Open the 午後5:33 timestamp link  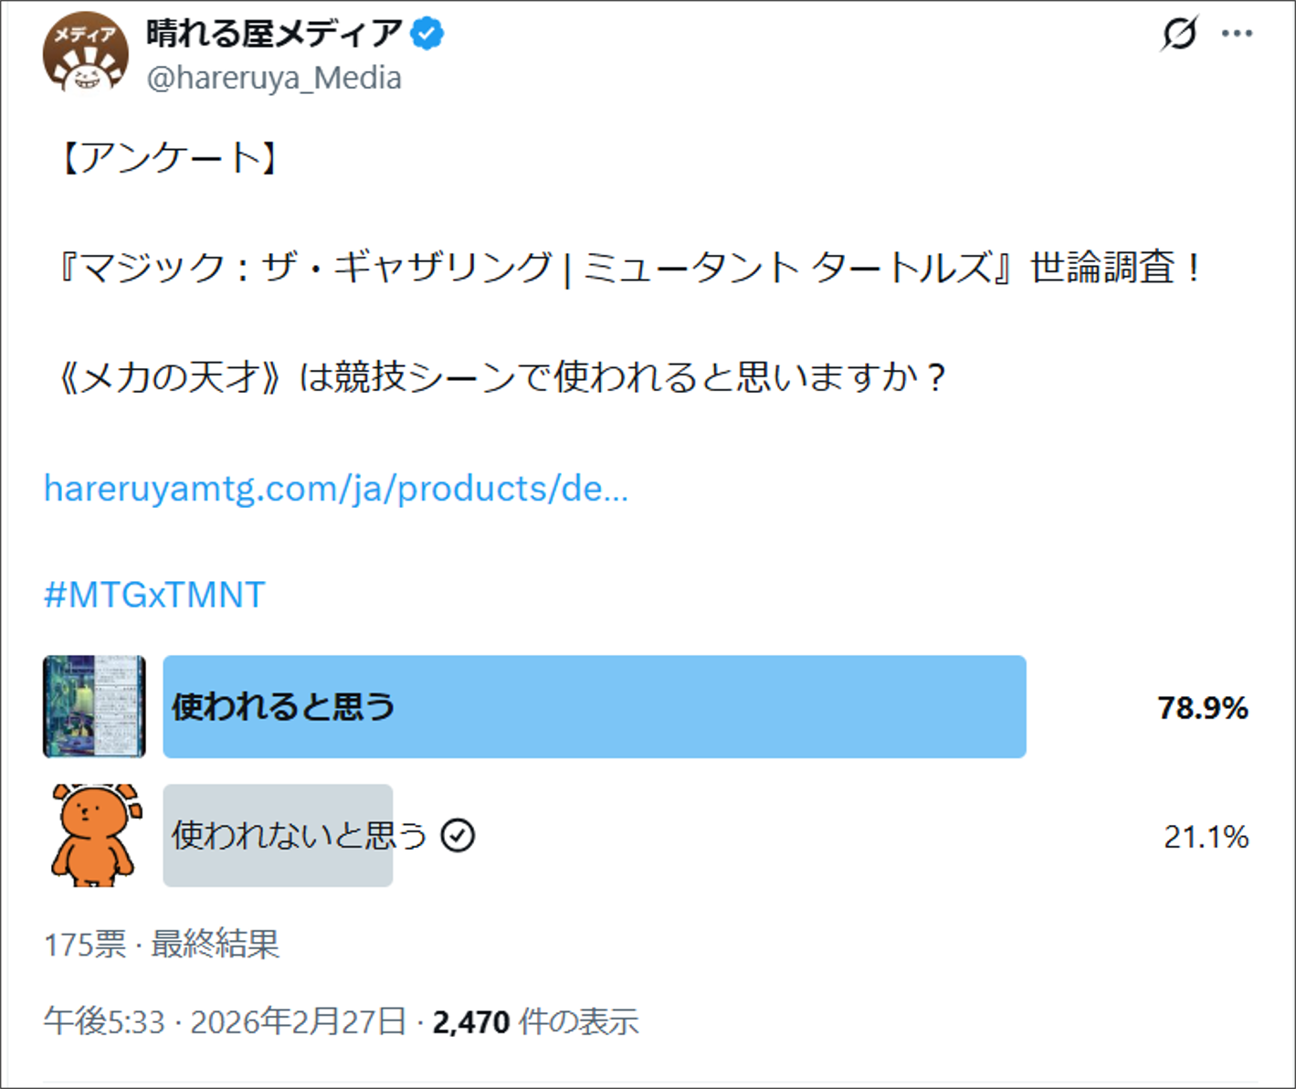point(104,1021)
